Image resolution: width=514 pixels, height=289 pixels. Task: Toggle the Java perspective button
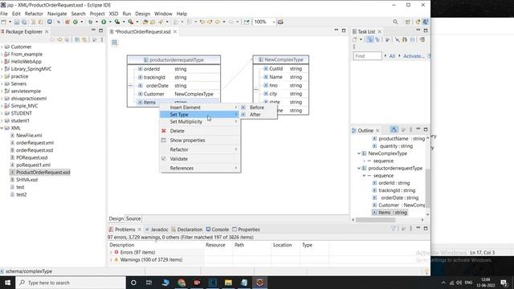pyautogui.click(x=425, y=22)
